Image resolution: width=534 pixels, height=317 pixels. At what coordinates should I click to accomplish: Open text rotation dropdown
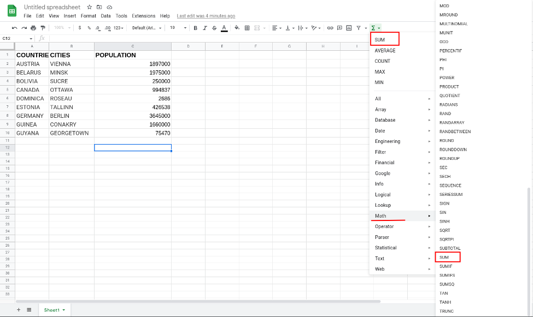click(x=316, y=28)
